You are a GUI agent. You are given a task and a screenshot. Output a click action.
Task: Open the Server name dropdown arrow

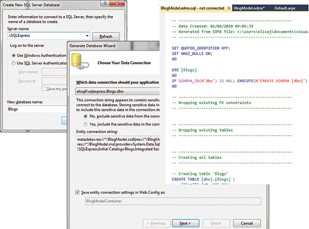tap(87, 36)
